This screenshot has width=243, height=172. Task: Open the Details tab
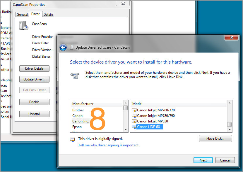(48, 15)
